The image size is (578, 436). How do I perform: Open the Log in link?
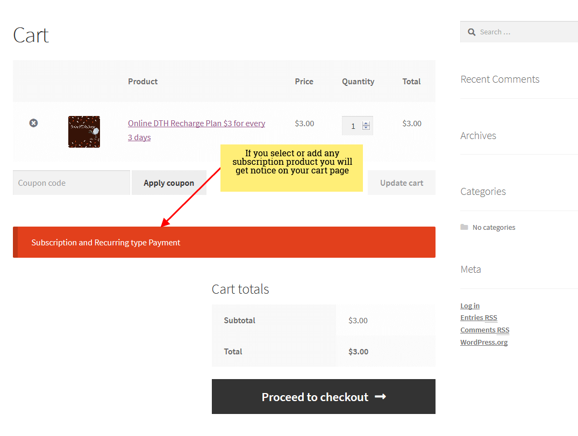tap(470, 306)
